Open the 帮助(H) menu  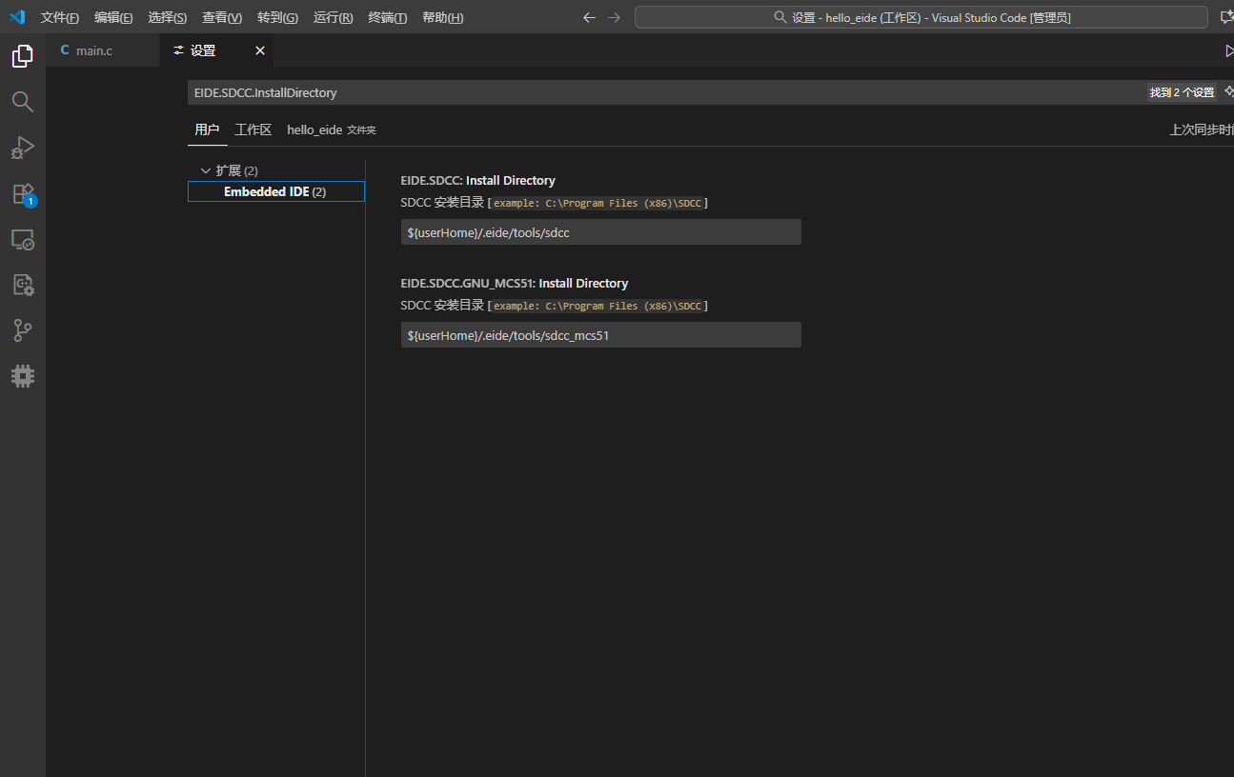(442, 18)
